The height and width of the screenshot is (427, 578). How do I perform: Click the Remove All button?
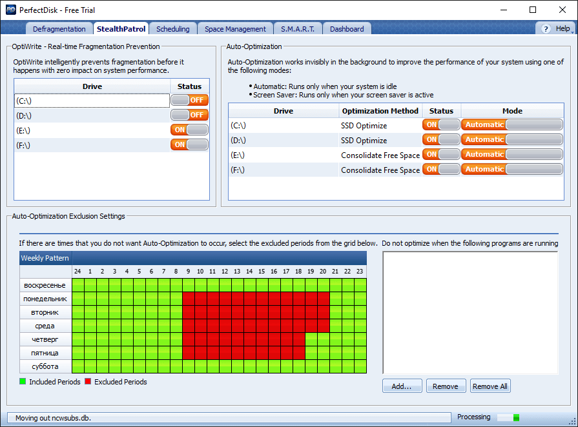point(490,386)
